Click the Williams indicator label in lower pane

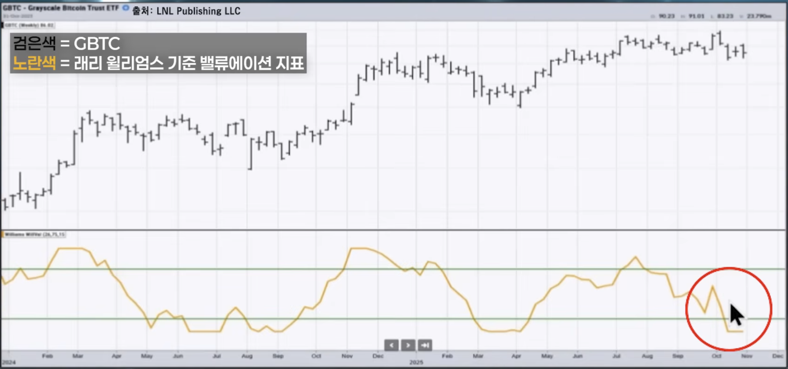pyautogui.click(x=35, y=234)
